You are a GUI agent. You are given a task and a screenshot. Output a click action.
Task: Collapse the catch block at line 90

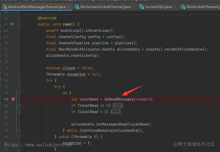(20, 137)
